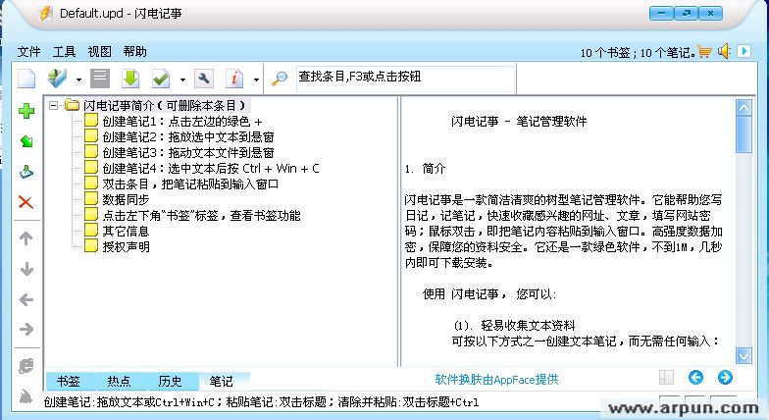
Task: Select 其它信息 tree item
Action: pos(126,232)
